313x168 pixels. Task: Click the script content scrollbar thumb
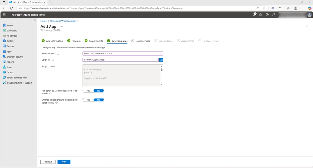pos(161,70)
